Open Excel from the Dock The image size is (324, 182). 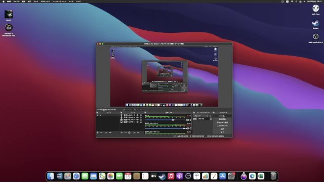[261, 176]
